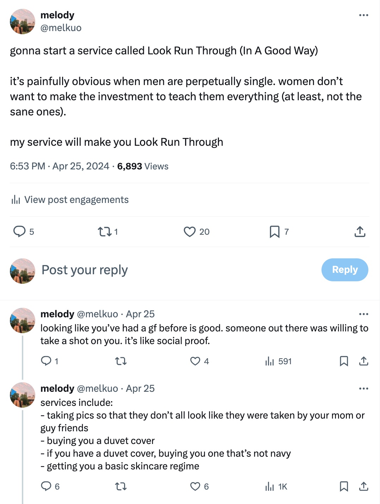380x504 pixels.
Task: Share the services include reply
Action: coord(363,486)
